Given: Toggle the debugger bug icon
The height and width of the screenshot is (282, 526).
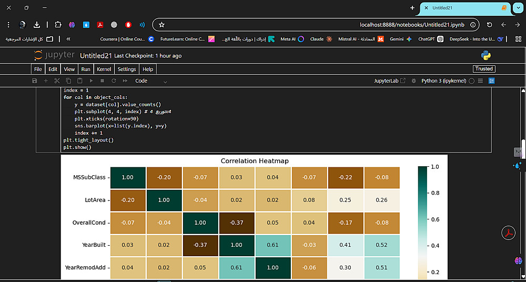Looking at the screenshot, I should coord(413,81).
